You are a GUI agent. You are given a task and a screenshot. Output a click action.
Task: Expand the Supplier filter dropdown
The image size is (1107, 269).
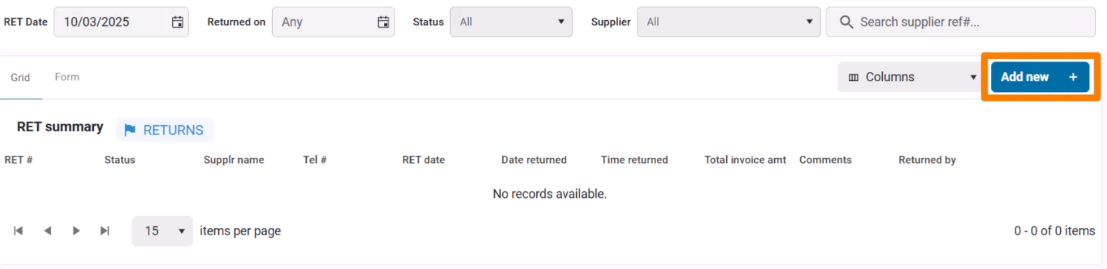point(728,22)
